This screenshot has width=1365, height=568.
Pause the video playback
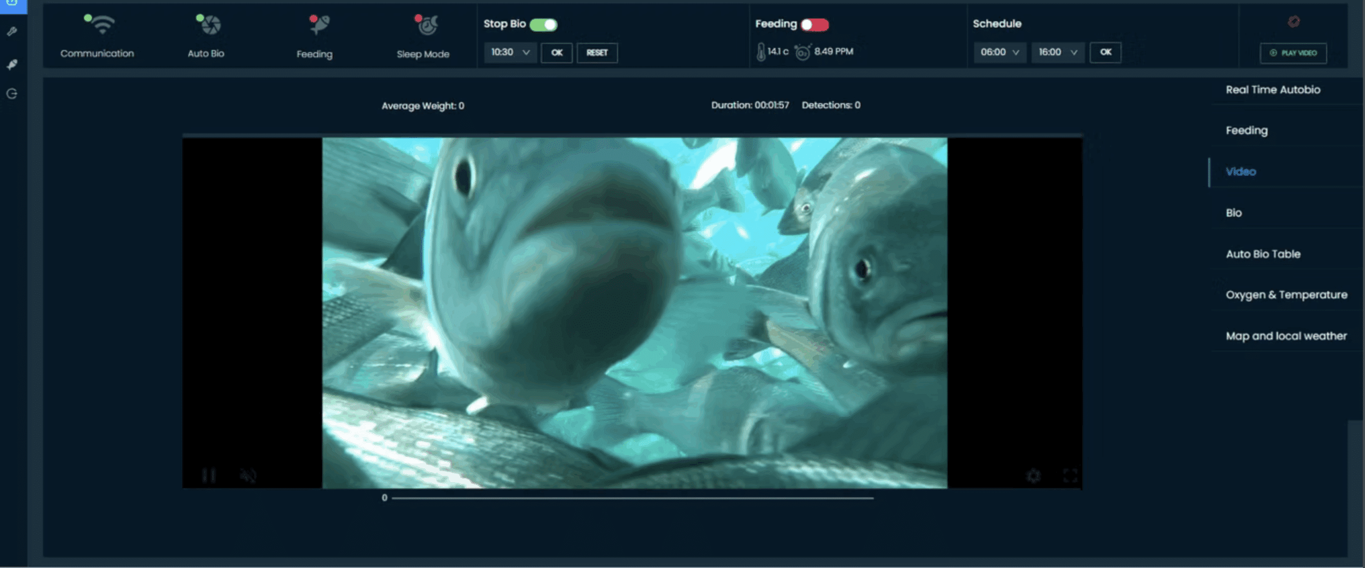210,475
